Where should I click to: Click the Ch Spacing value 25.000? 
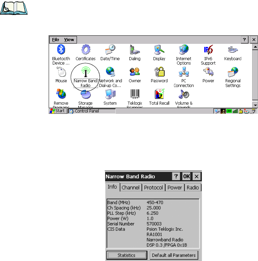[154, 208]
